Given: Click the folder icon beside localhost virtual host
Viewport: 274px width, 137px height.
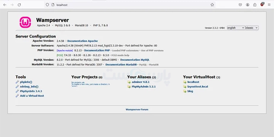Looking at the screenshot, I should point(185,82).
